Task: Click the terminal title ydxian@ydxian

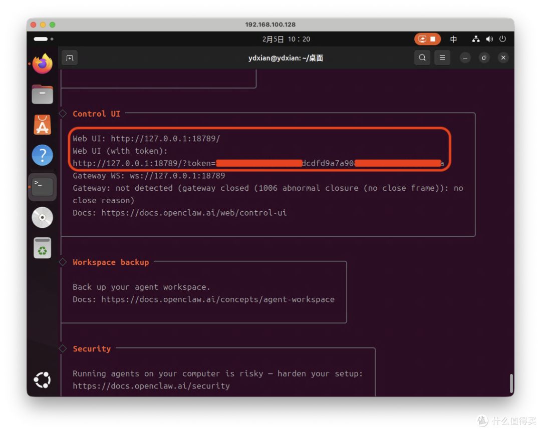Action: tap(286, 58)
